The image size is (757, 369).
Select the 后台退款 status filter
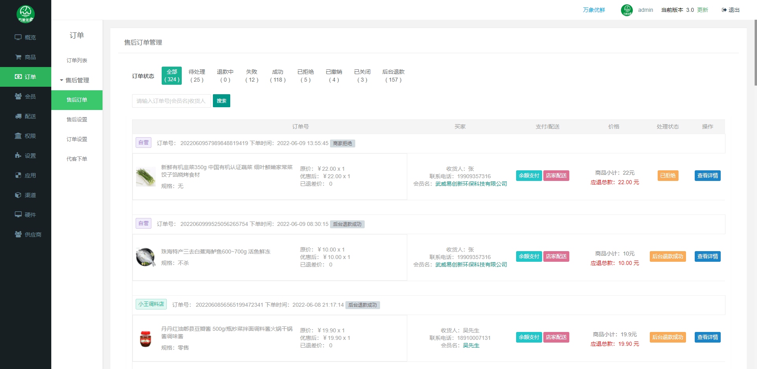(x=393, y=76)
